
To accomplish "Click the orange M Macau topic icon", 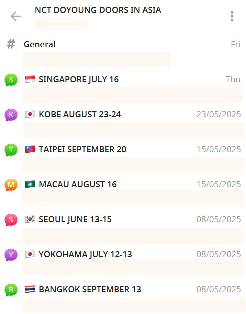I will coord(11,185).
